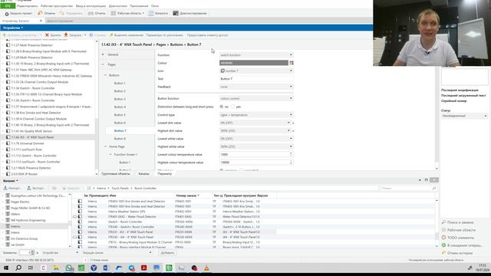Click device icon of 1.1.78 Universal Dimmer
Image resolution: width=491 pixels, height=276 pixels.
click(x=8, y=143)
